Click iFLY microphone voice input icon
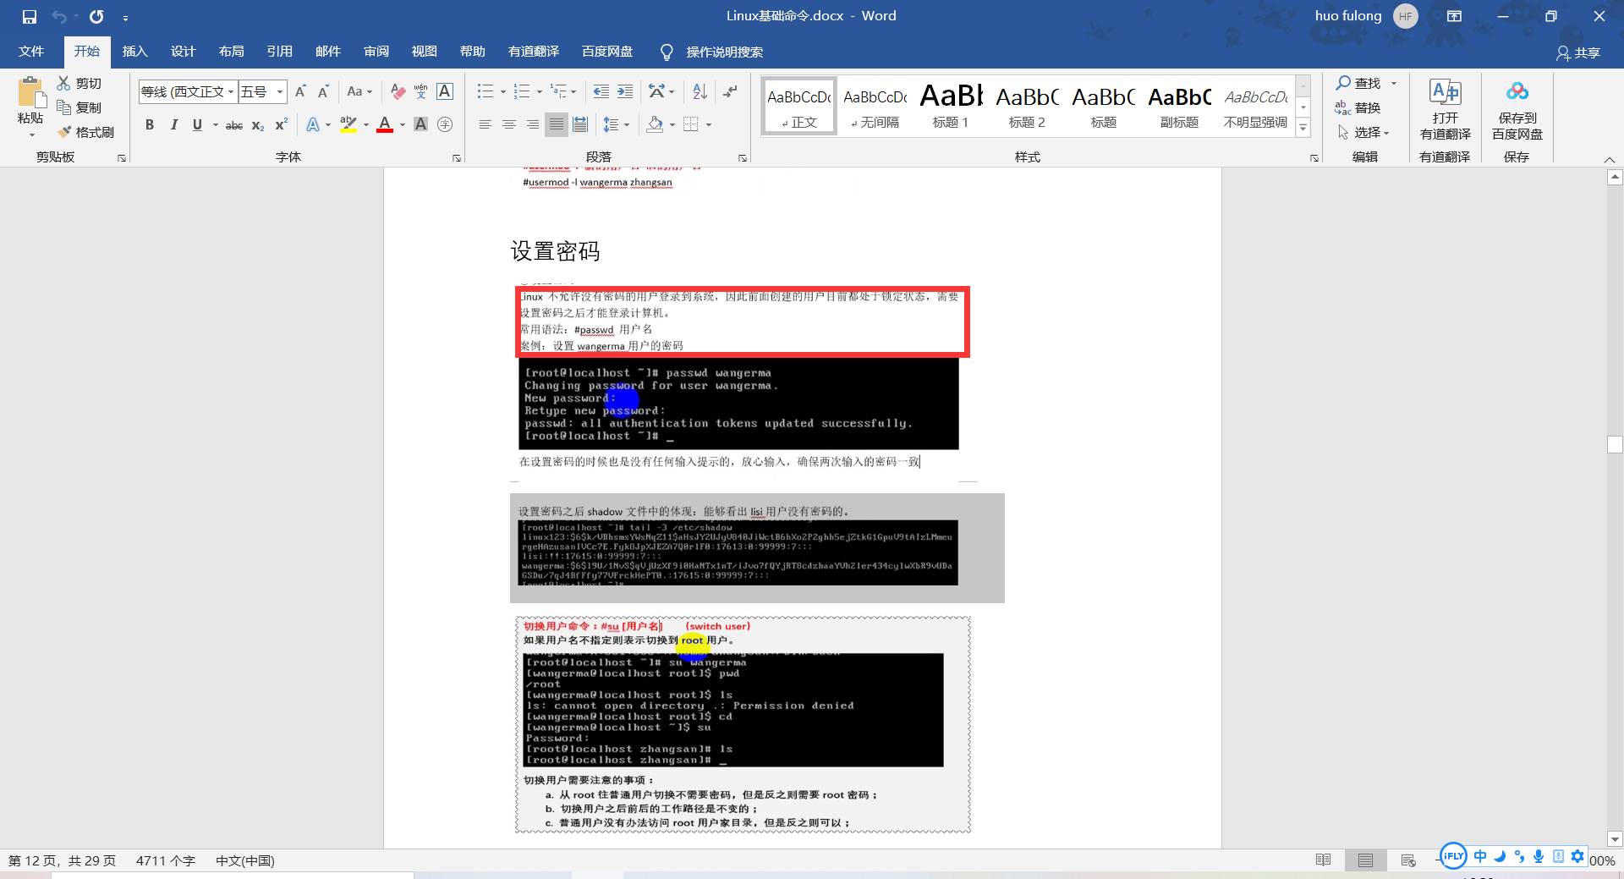 (1539, 856)
